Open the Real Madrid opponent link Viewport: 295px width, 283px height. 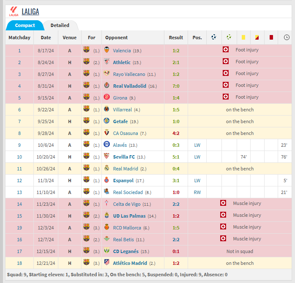pos(126,169)
